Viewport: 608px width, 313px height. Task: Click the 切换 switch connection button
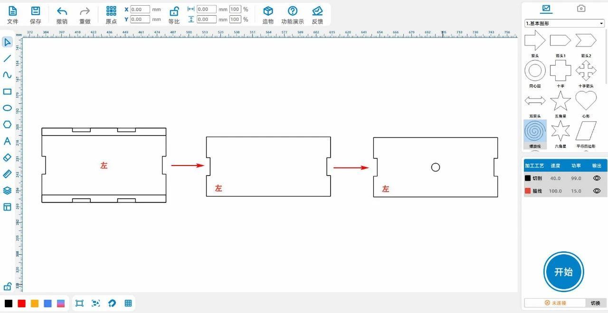coord(595,303)
